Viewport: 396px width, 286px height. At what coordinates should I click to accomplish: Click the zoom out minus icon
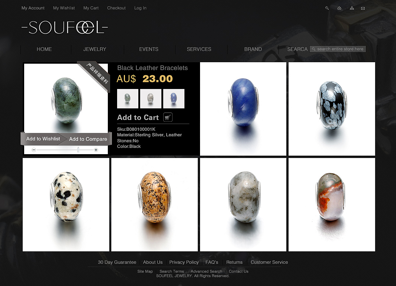(34, 150)
